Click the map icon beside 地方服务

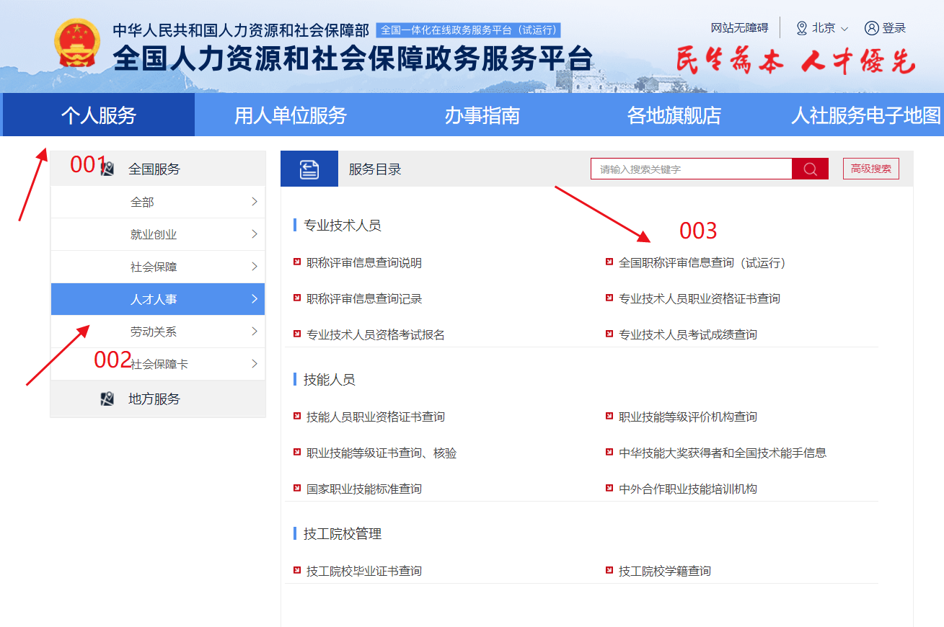pyautogui.click(x=108, y=398)
